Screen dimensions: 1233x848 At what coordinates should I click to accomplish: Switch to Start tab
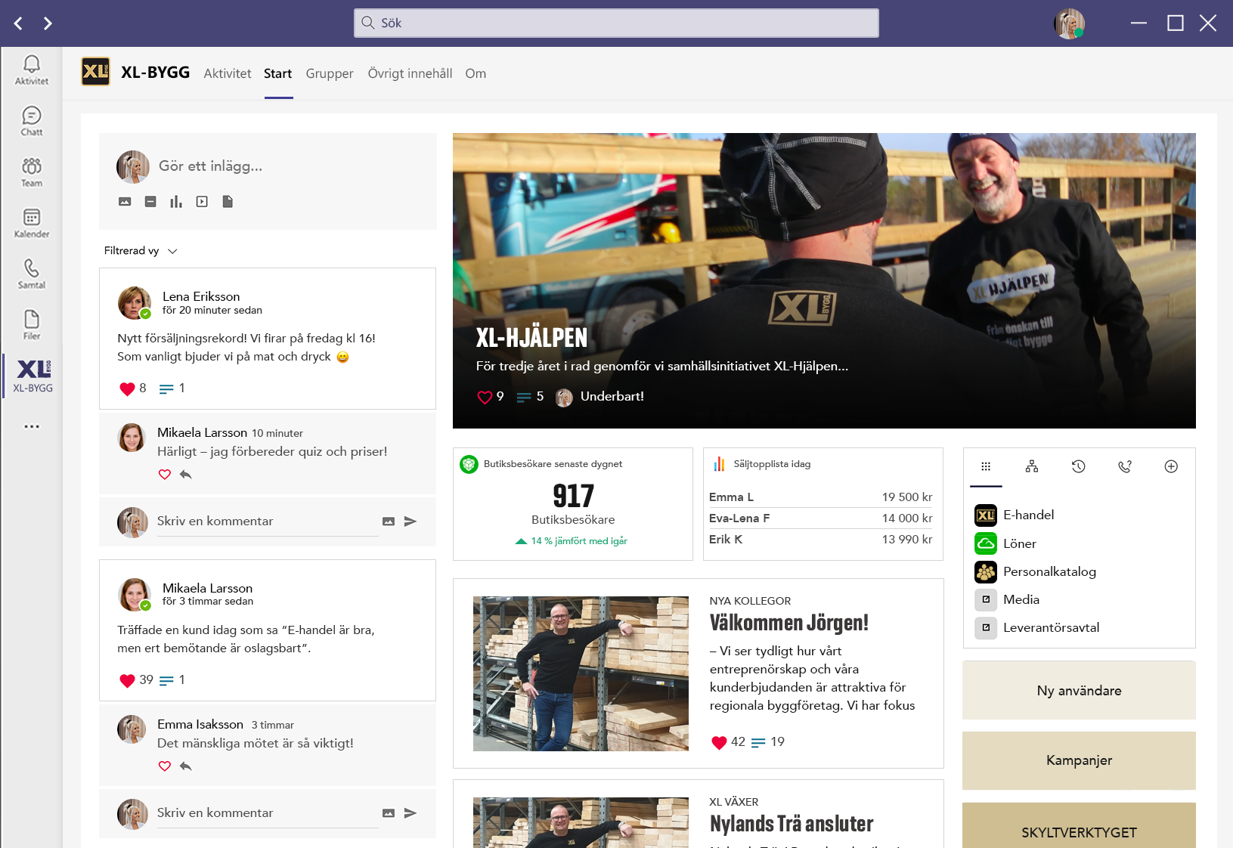click(x=278, y=73)
